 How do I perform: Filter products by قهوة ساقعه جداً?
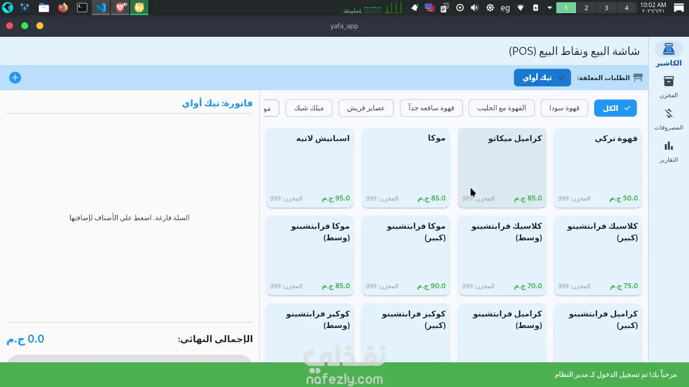click(431, 108)
